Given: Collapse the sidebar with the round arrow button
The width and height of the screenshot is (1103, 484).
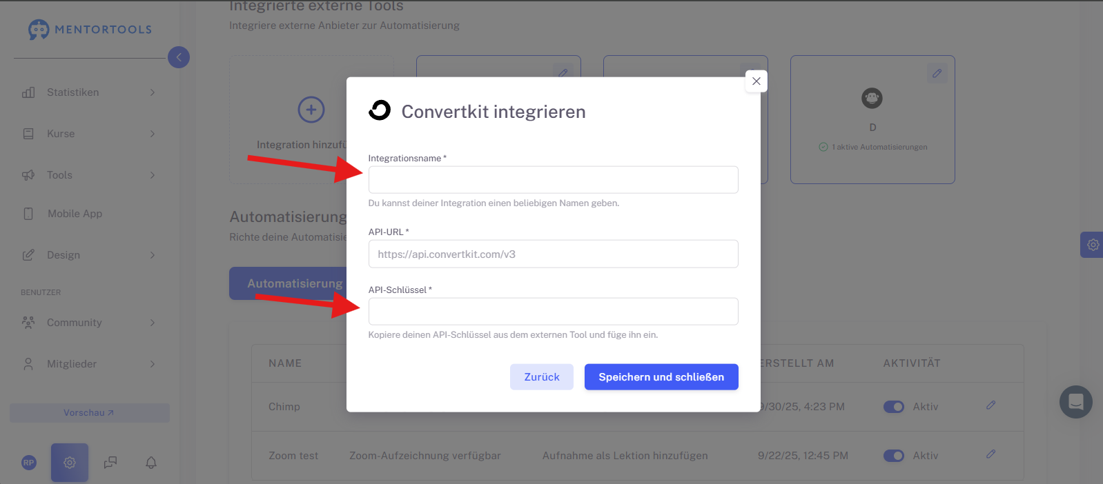Looking at the screenshot, I should (179, 57).
